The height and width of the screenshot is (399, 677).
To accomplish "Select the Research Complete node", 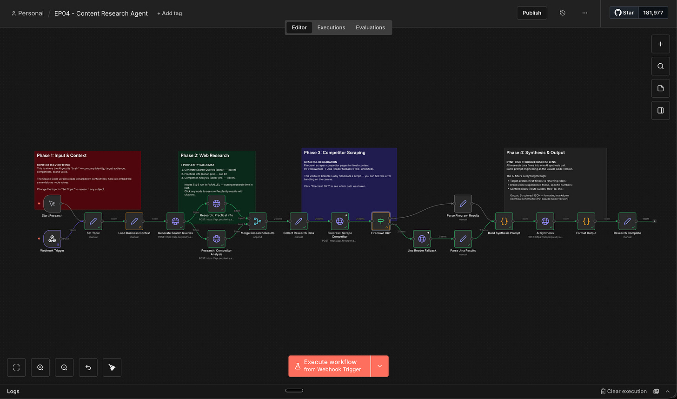I will coord(627,221).
